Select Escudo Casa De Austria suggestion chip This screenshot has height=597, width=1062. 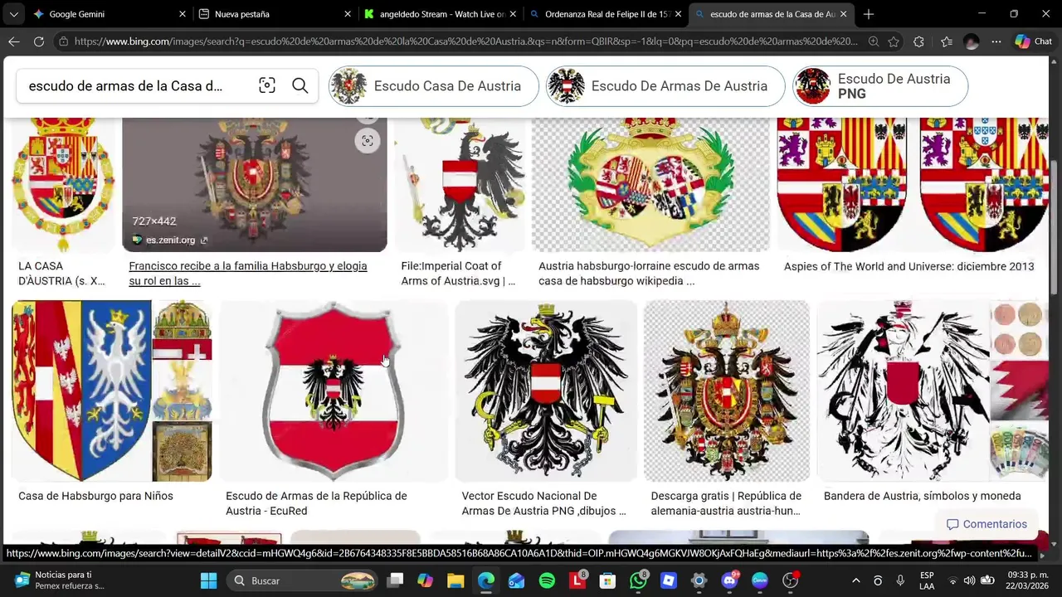coord(434,86)
